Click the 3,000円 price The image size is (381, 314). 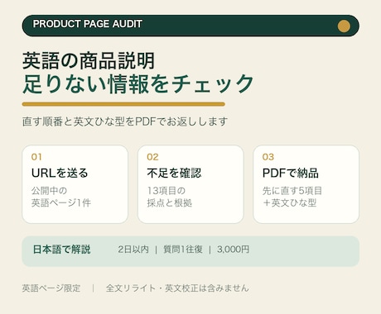tap(233, 250)
